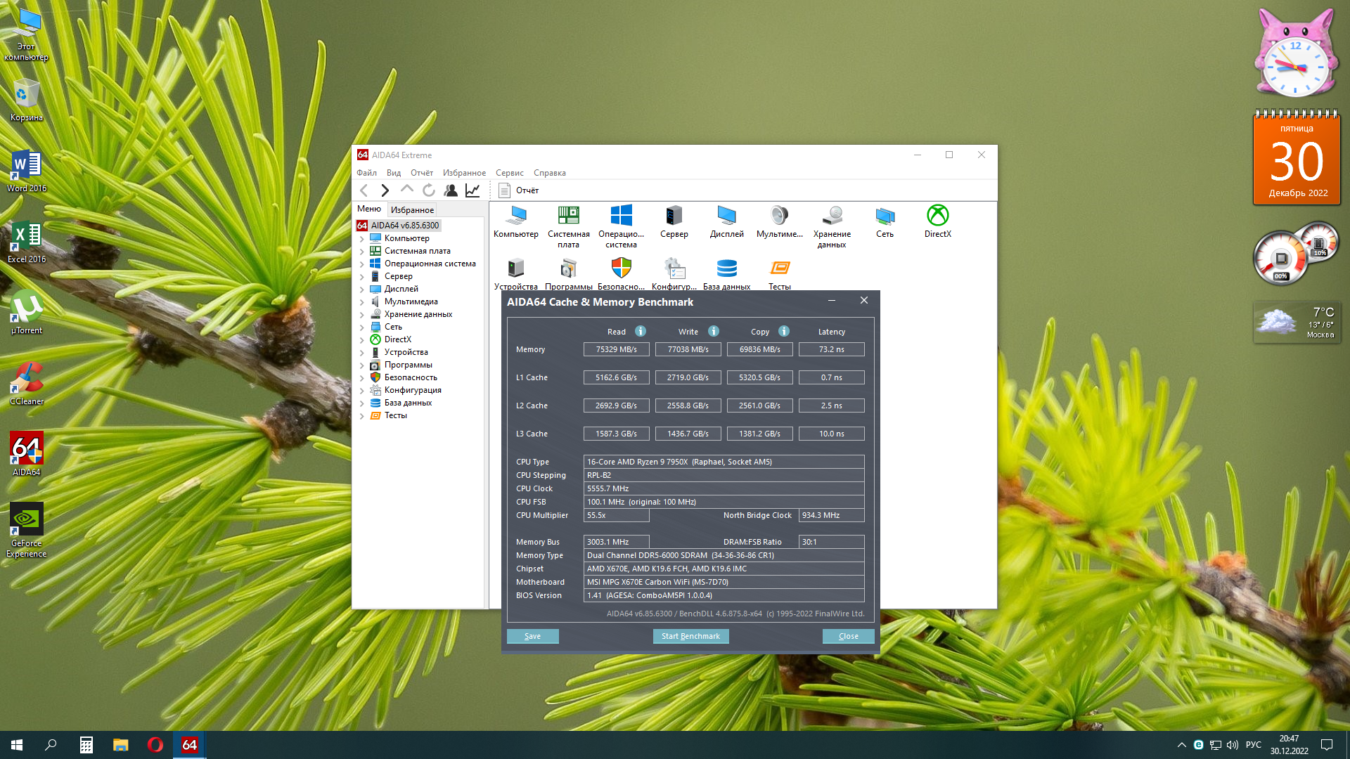The width and height of the screenshot is (1350, 759).
Task: Click the Copy info icon
Action: pyautogui.click(x=784, y=331)
